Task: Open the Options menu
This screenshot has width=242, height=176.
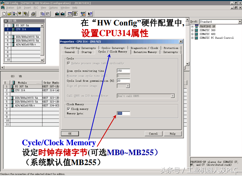Action: [53, 8]
